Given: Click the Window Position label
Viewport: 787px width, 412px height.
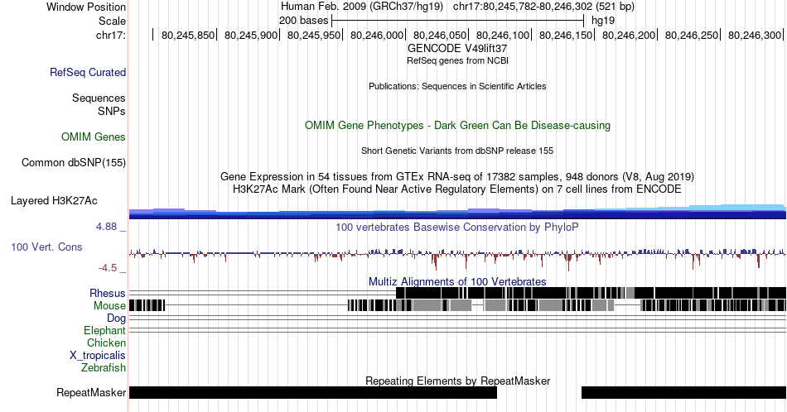Looking at the screenshot, I should click(x=86, y=7).
